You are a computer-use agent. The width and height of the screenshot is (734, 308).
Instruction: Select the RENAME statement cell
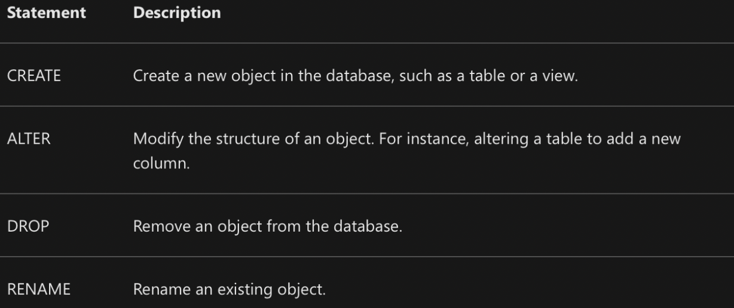(x=38, y=291)
